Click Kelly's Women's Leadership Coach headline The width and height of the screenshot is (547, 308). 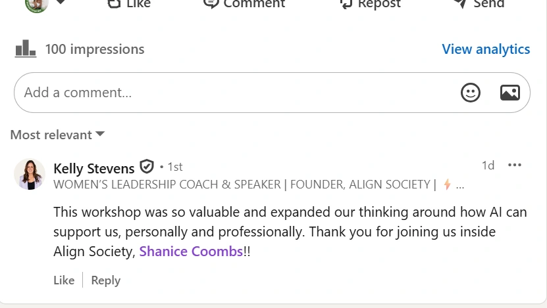[244, 185]
